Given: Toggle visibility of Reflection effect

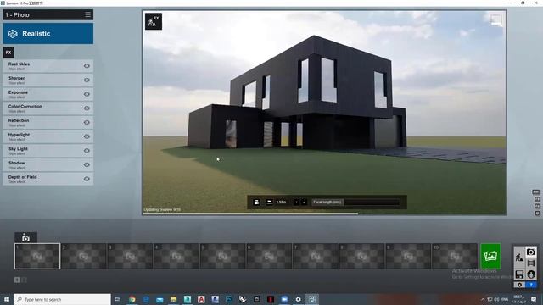Looking at the screenshot, I should point(87,122).
